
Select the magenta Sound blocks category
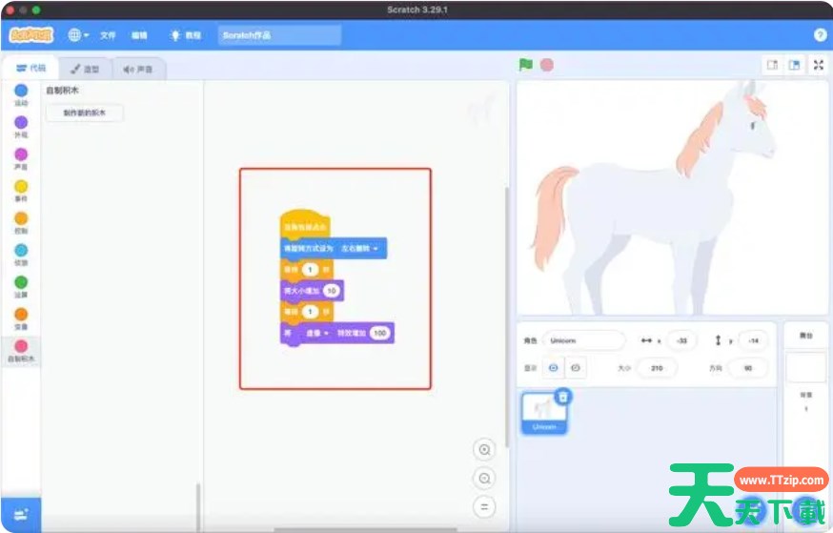21,159
